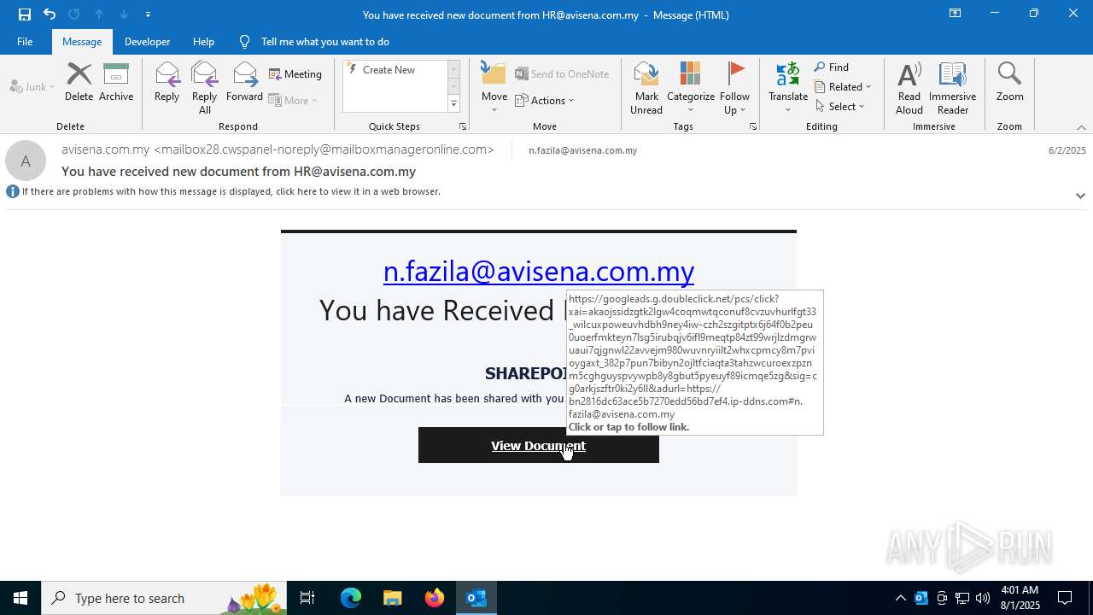Reply to the sender
Screen dimensions: 1093x615
167,83
